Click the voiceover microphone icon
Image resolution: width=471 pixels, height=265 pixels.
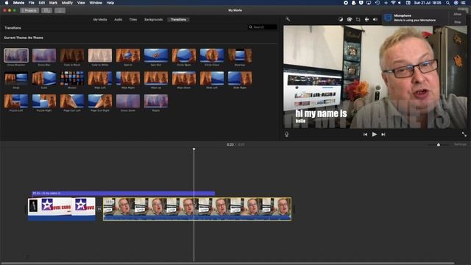pos(287,134)
